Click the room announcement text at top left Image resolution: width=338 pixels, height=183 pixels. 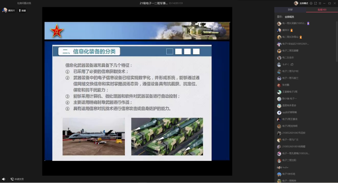[x=24, y=3]
